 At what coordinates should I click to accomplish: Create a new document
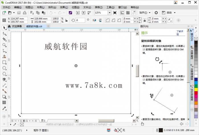(4, 13)
